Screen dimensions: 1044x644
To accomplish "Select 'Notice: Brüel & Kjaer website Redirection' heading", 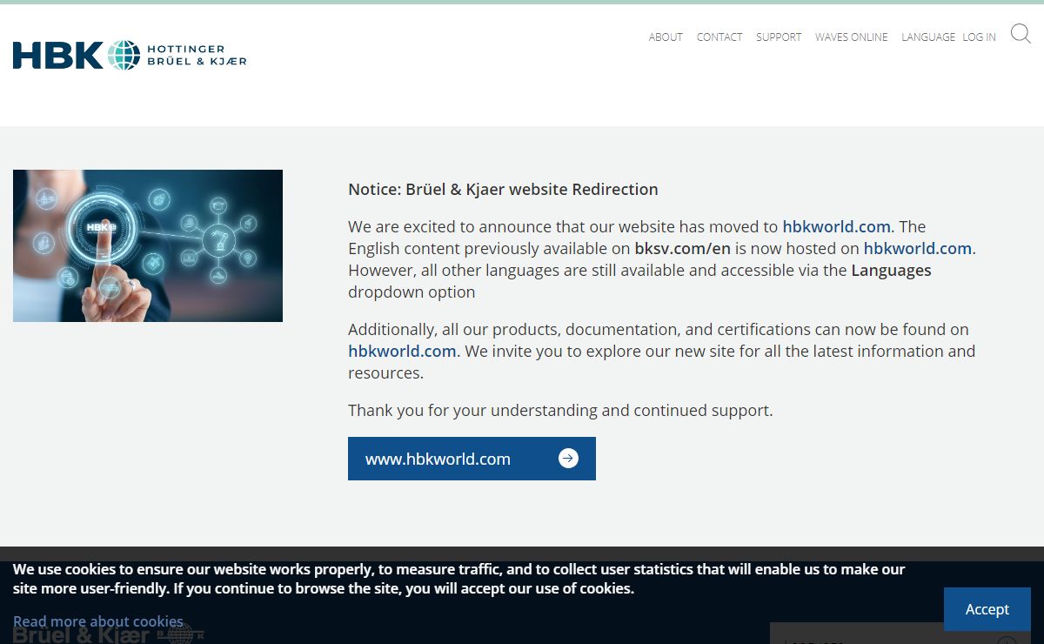I will 503,190.
